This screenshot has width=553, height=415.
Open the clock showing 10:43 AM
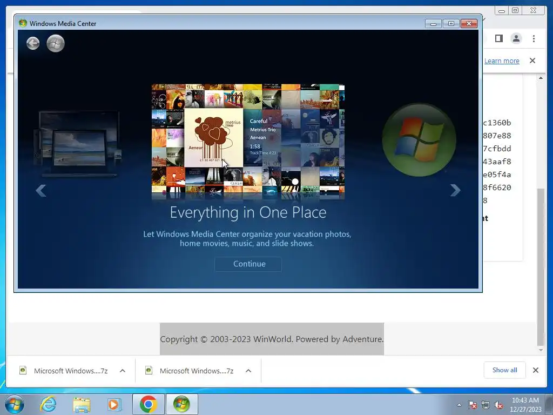[525, 405]
